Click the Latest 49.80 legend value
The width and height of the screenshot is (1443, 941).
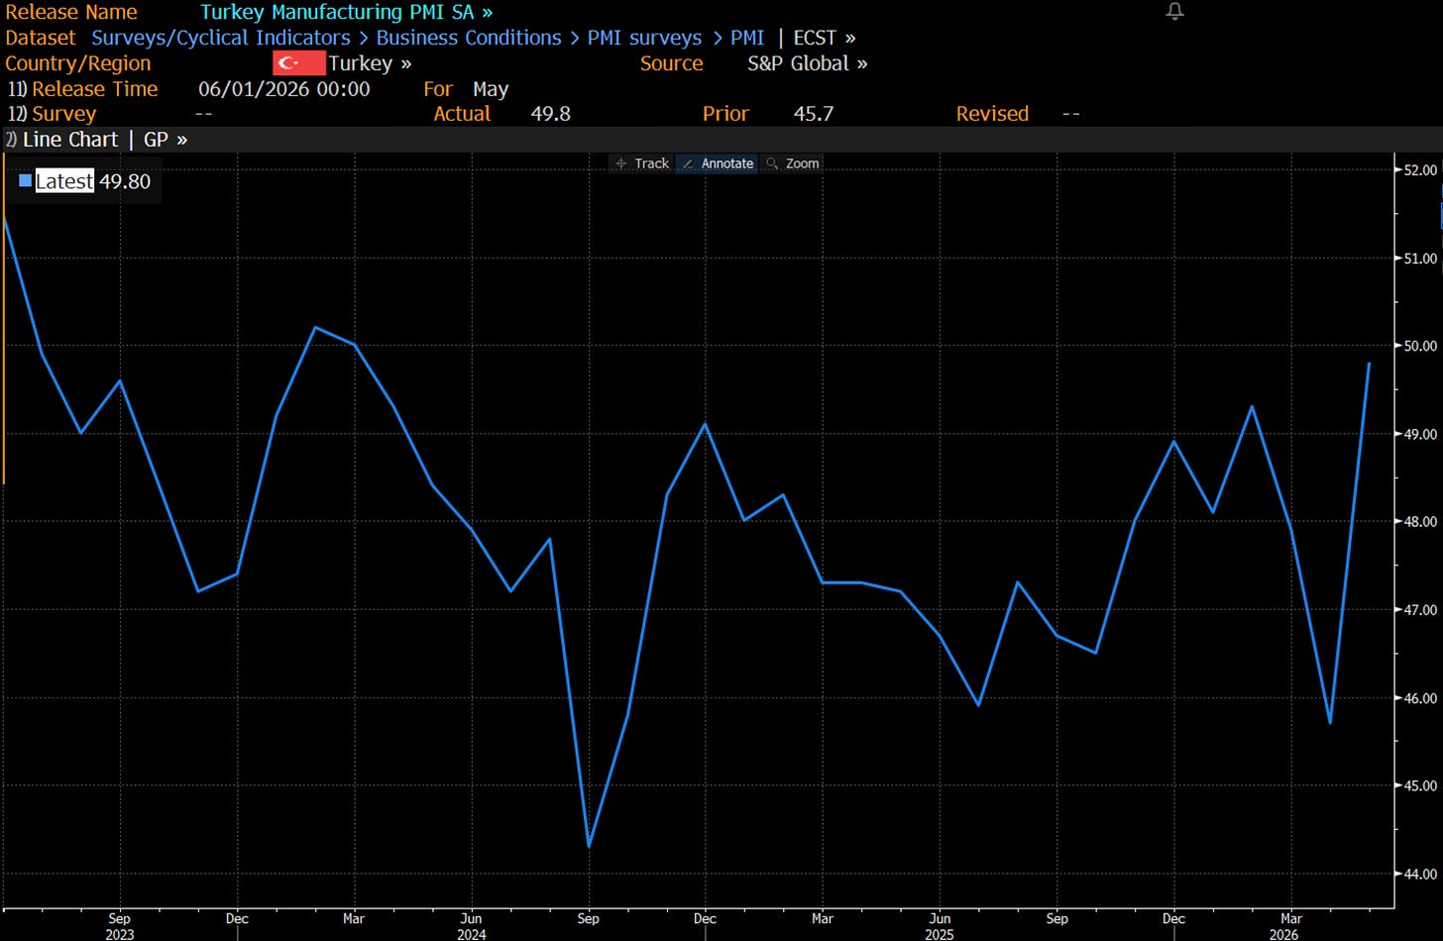point(125,181)
